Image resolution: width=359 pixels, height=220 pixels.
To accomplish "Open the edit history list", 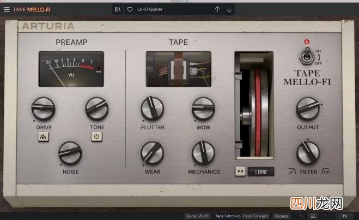I will point(313,216).
